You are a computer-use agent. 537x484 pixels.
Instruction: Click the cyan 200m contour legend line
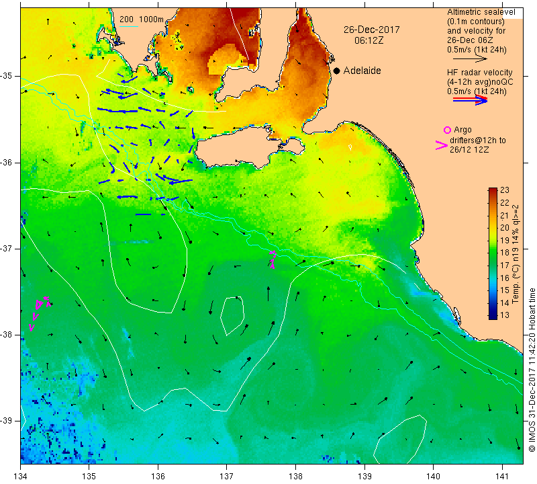pos(128,26)
